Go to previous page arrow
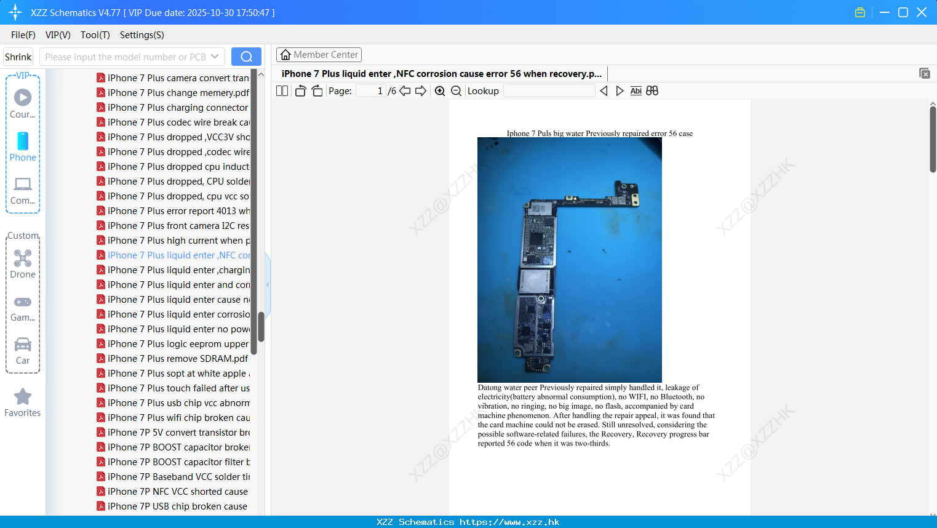Viewport: 937px width, 528px height. pos(405,90)
